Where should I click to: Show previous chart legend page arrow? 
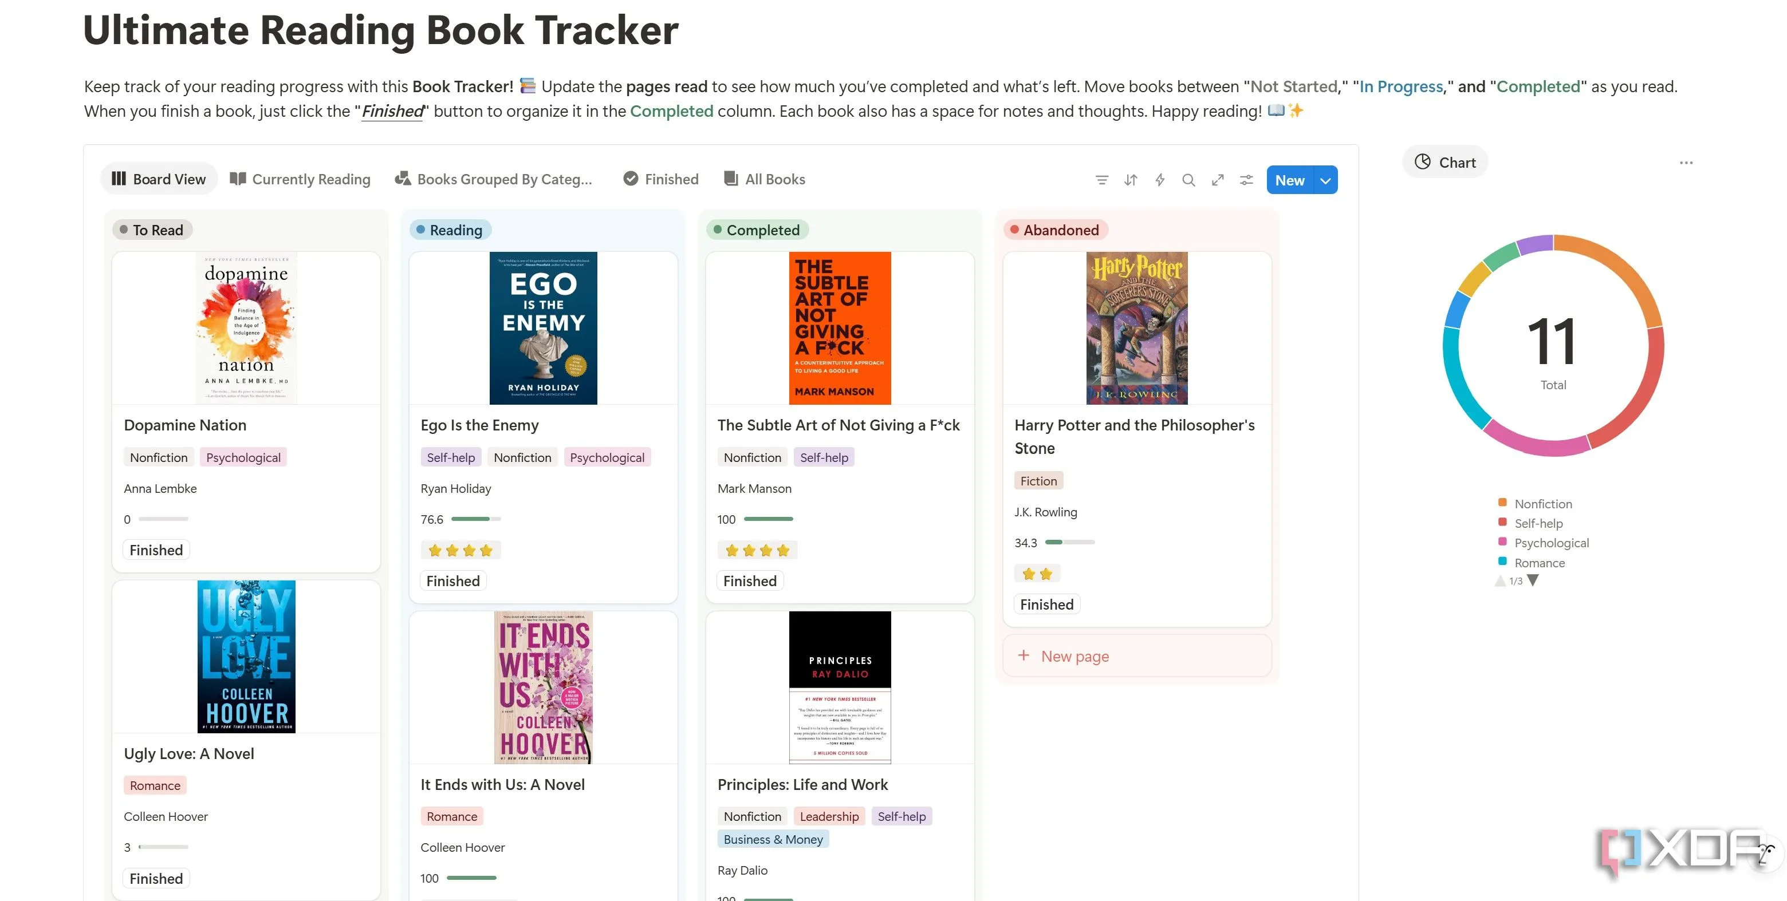1501,581
